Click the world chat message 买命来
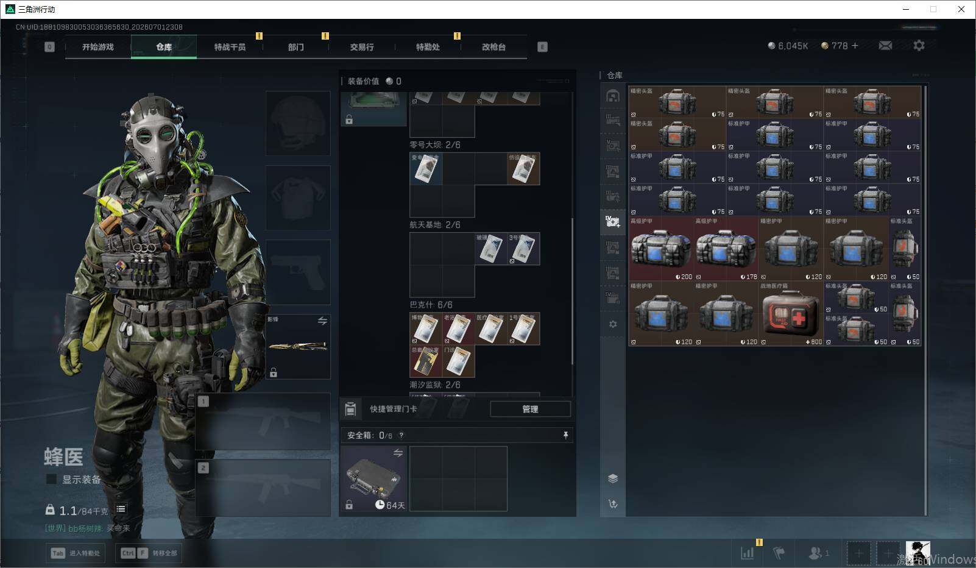 [x=118, y=528]
